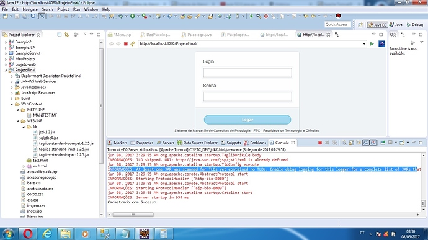Click the Logar button
The height and width of the screenshot is (240, 428).
tap(247, 120)
